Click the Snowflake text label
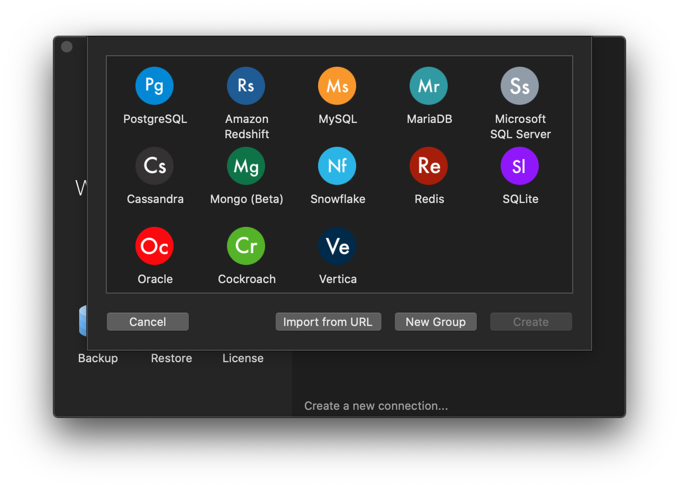This screenshot has height=488, width=679. [338, 199]
